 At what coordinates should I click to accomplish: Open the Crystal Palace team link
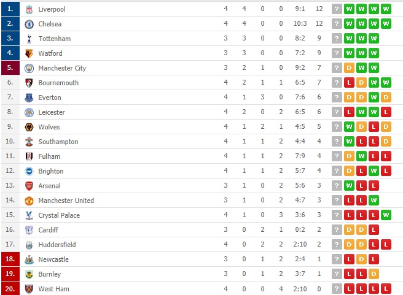(x=59, y=215)
